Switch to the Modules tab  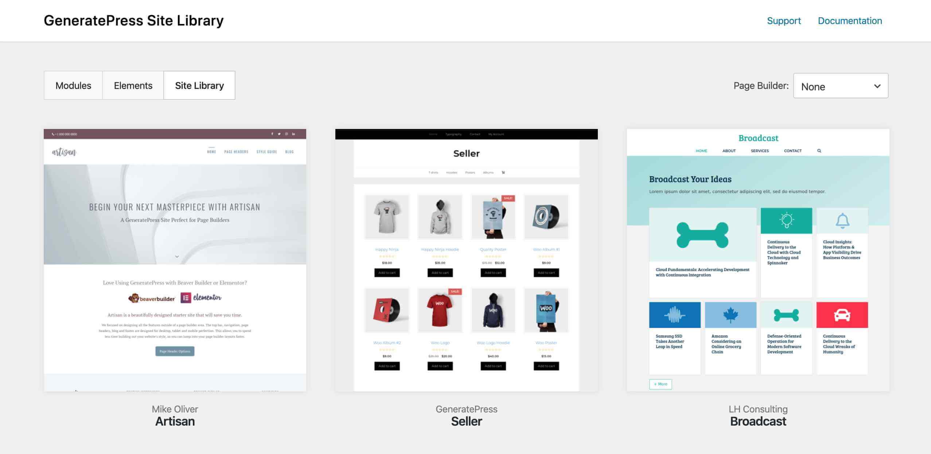pos(73,85)
